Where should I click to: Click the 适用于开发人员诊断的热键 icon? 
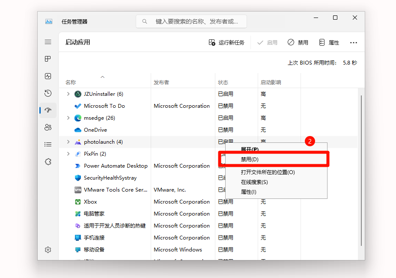[78, 226]
